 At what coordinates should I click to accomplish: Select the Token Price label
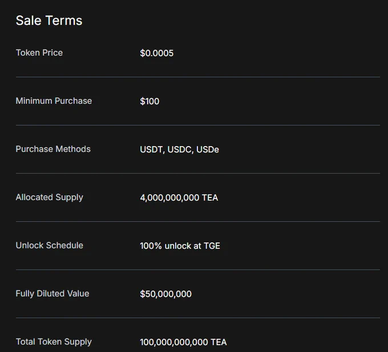[x=39, y=52]
